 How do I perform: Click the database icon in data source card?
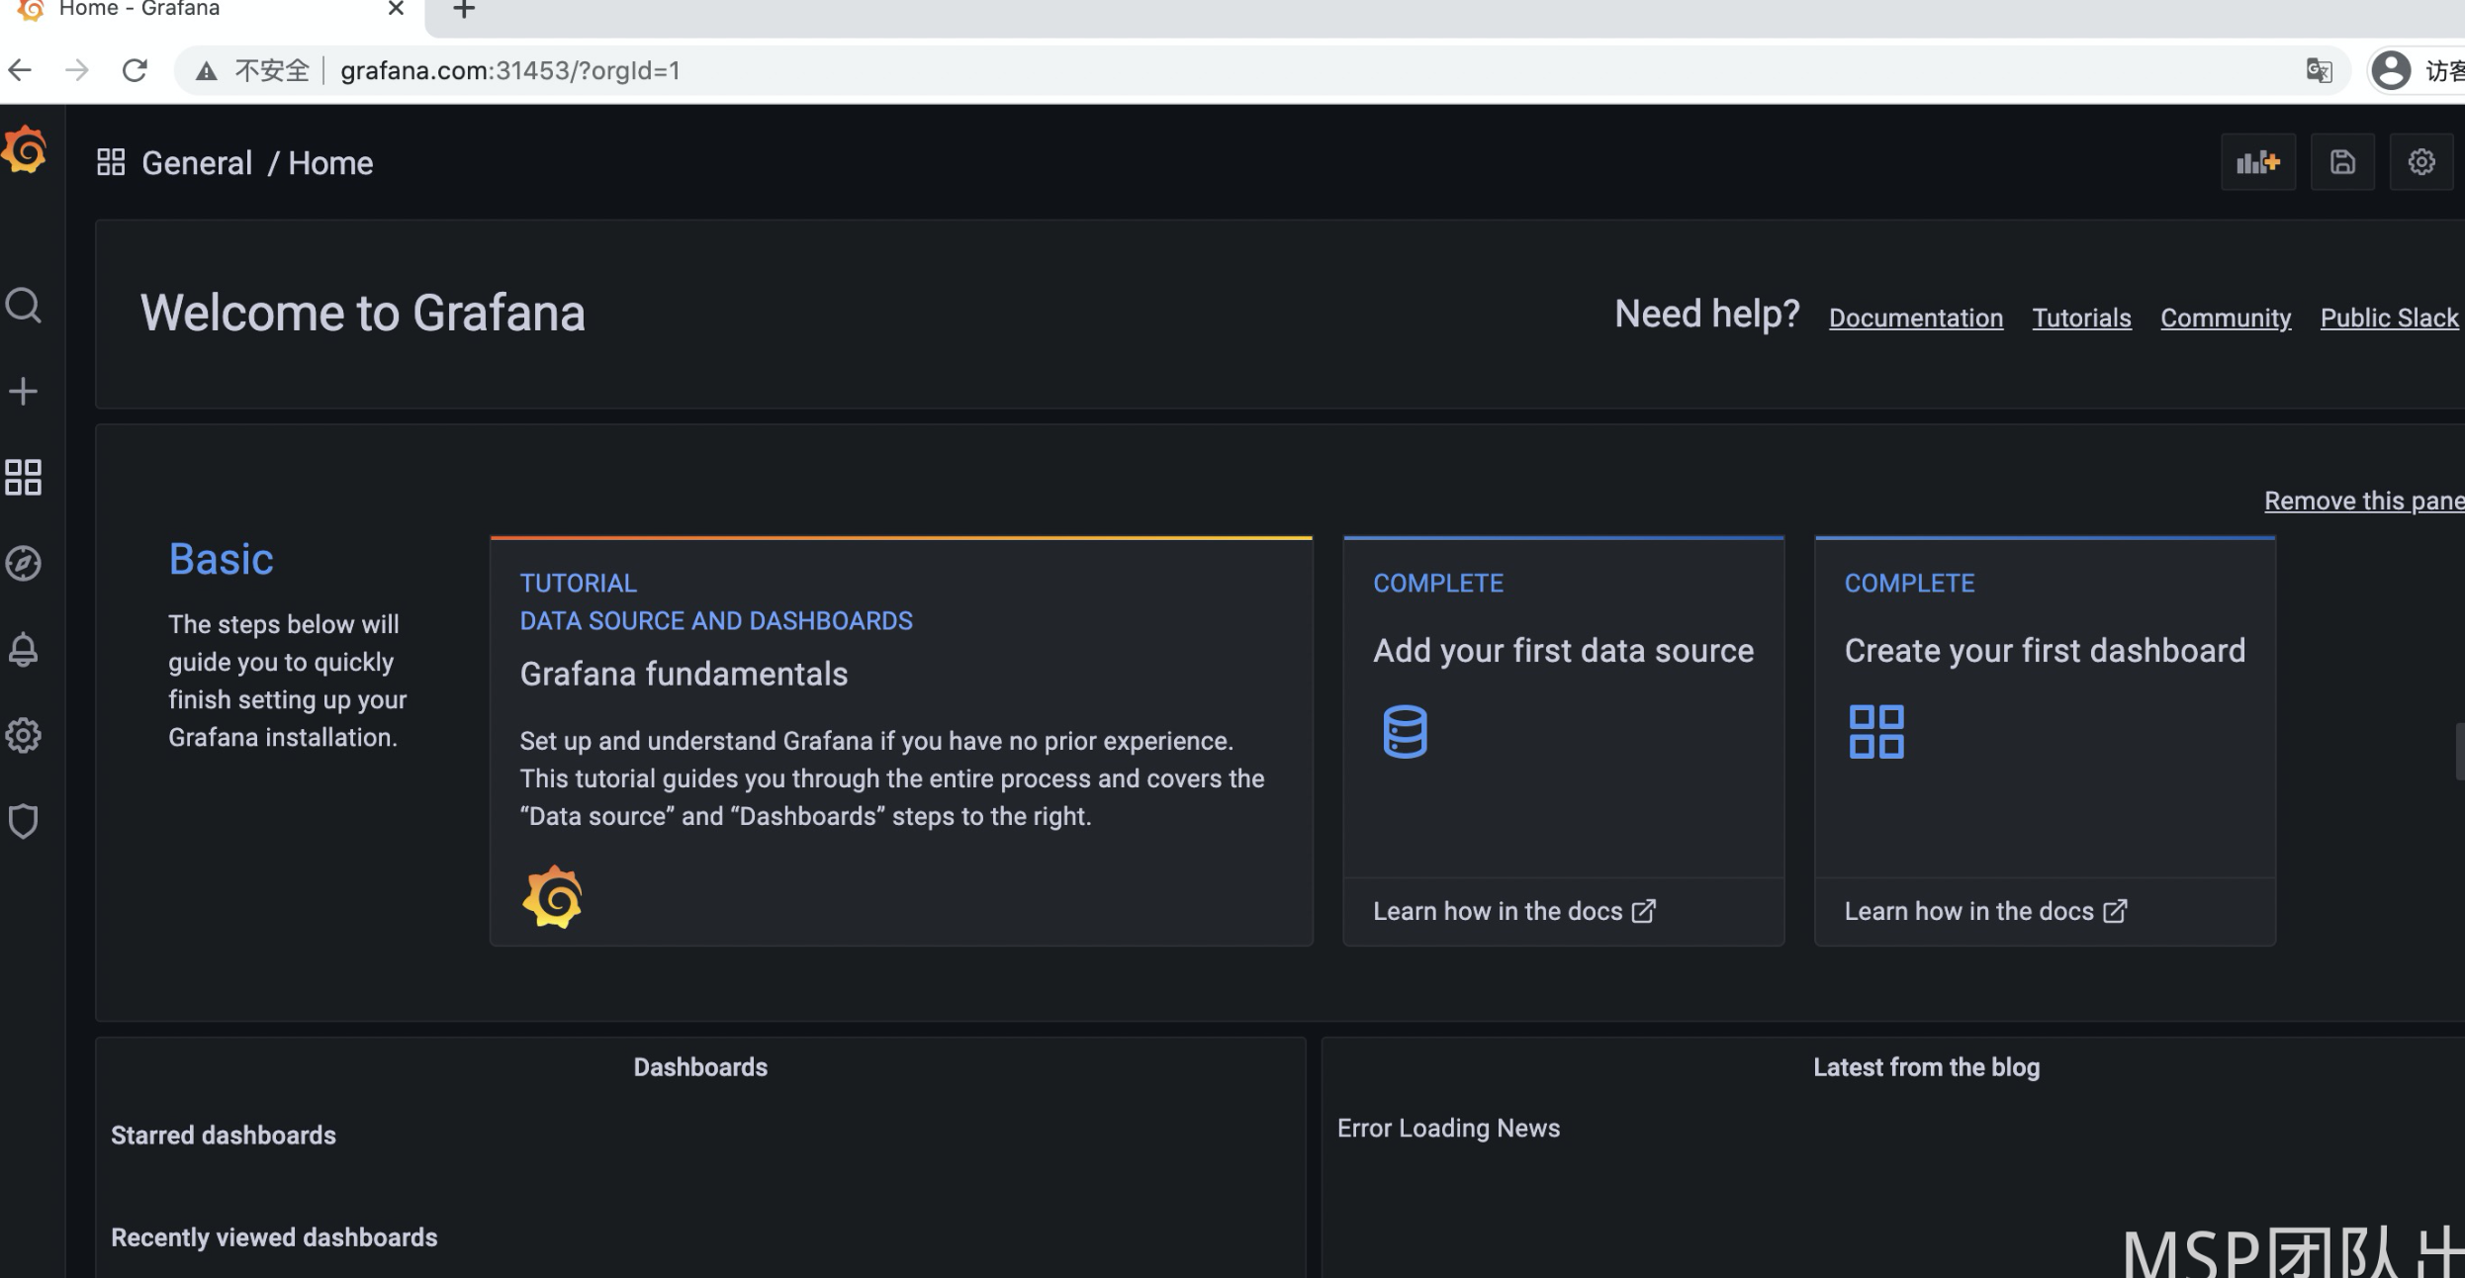click(1405, 732)
